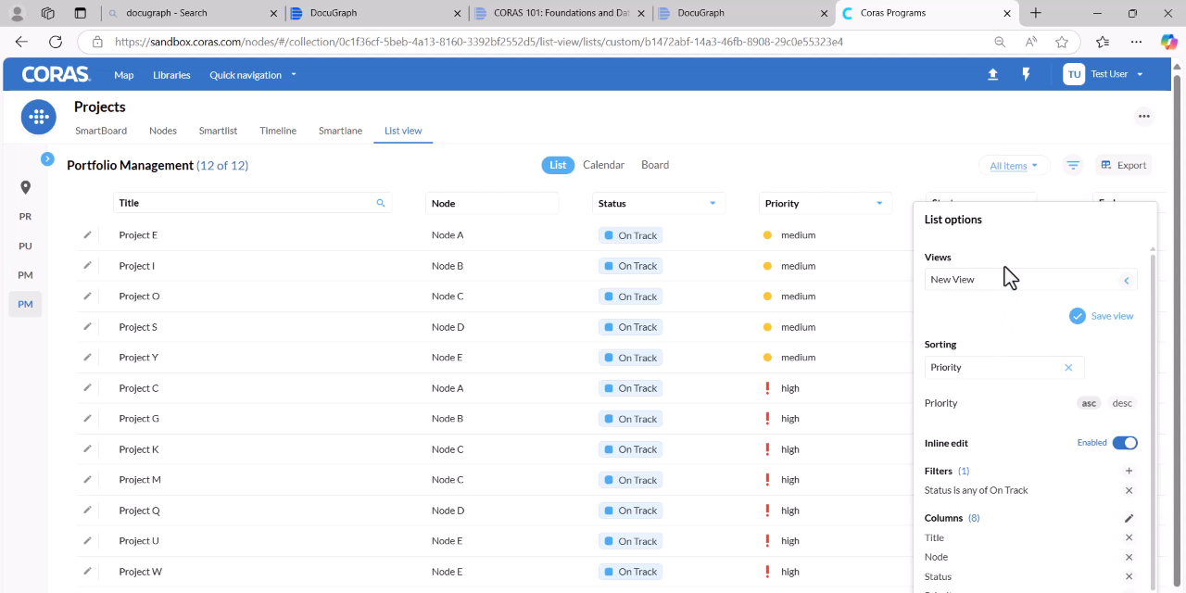
Task: Edit Project Y with pencil icon
Action: point(88,357)
